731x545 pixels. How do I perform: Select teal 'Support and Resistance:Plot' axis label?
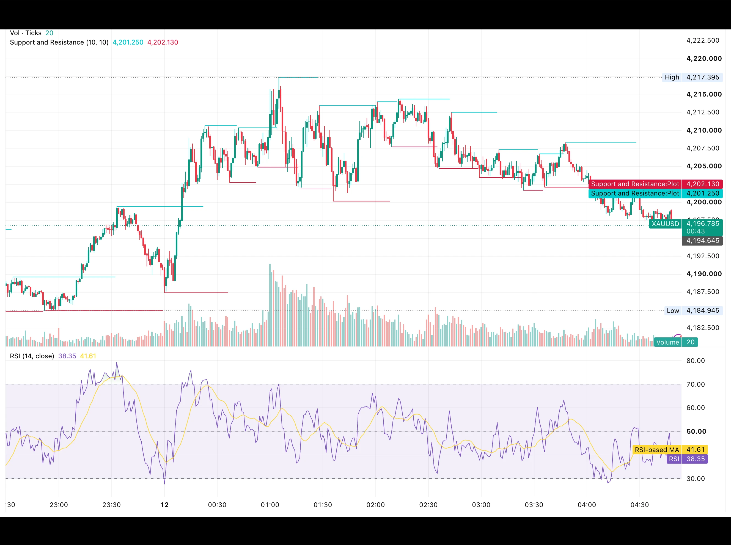(635, 193)
